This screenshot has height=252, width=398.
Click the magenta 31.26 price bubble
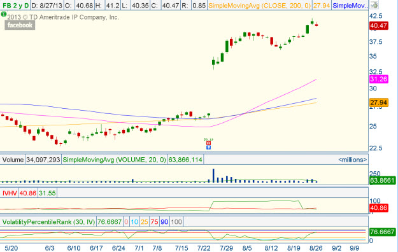(x=379, y=79)
